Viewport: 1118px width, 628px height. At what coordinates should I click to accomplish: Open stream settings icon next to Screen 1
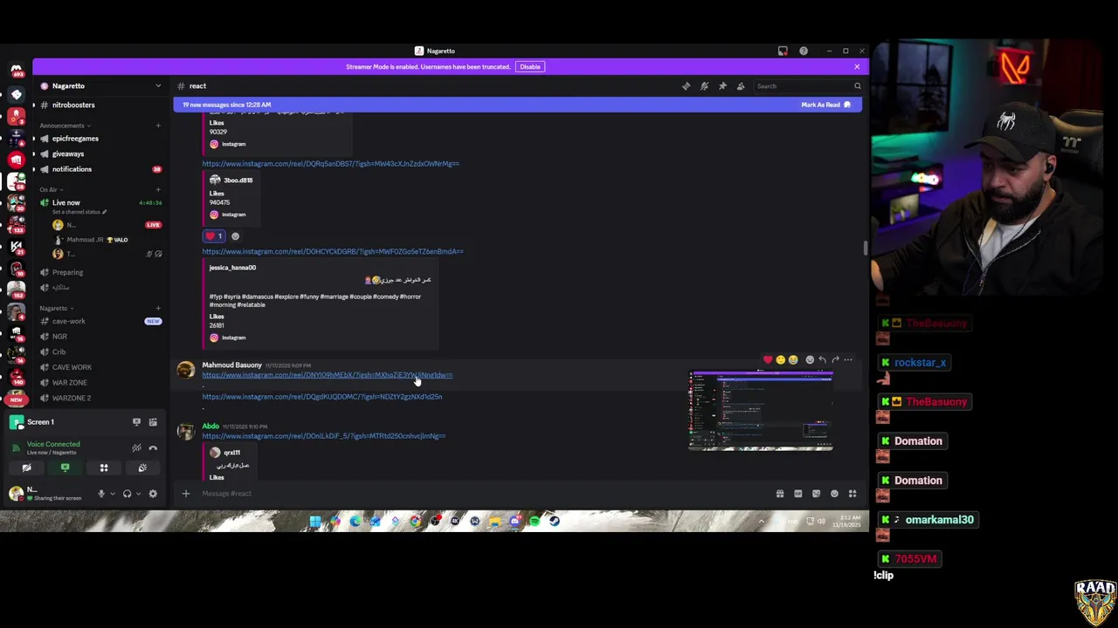pos(153,422)
